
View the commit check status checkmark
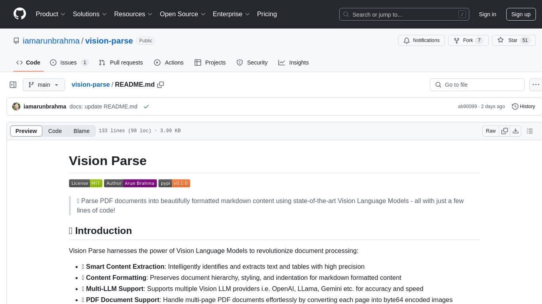(x=146, y=107)
